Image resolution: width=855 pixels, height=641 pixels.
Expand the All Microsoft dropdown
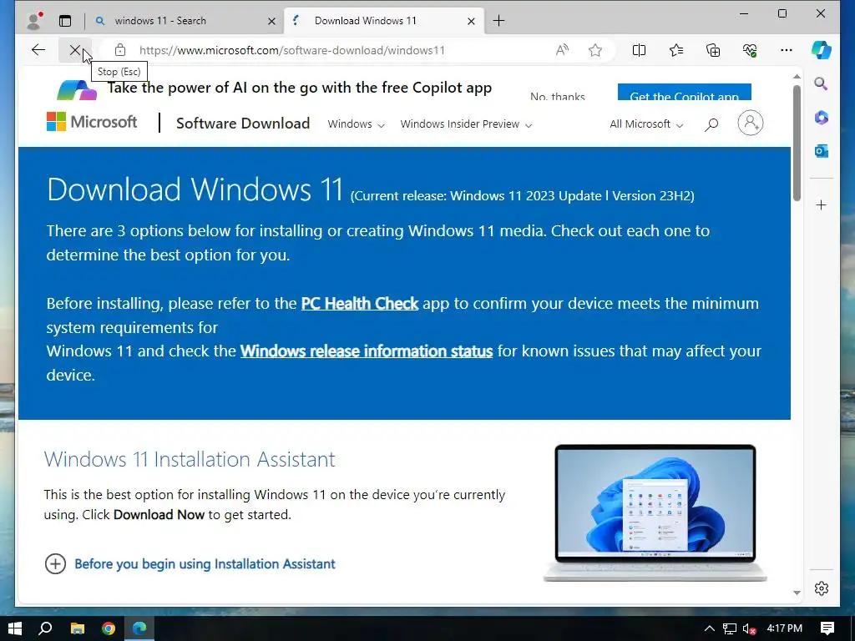tap(646, 124)
